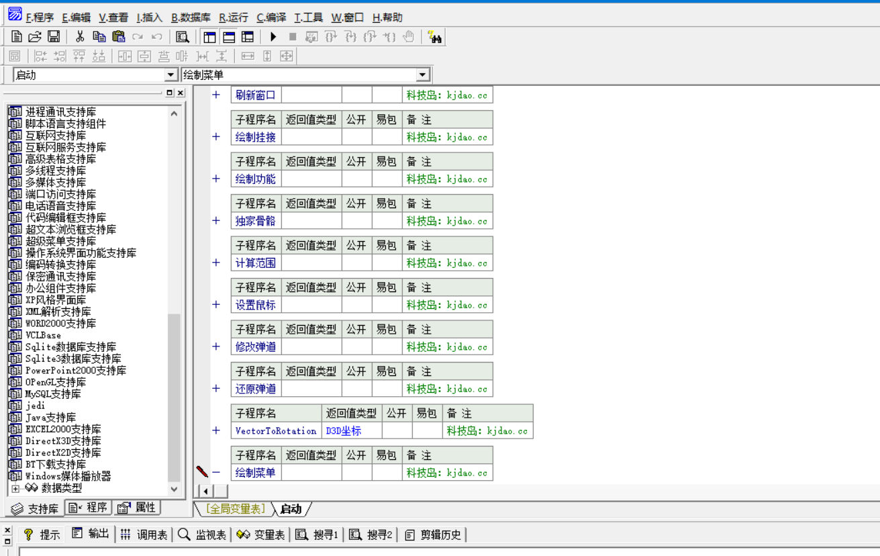This screenshot has height=556, width=880.
Task: Click the library list vertical scrollbar thumb
Action: click(x=174, y=396)
